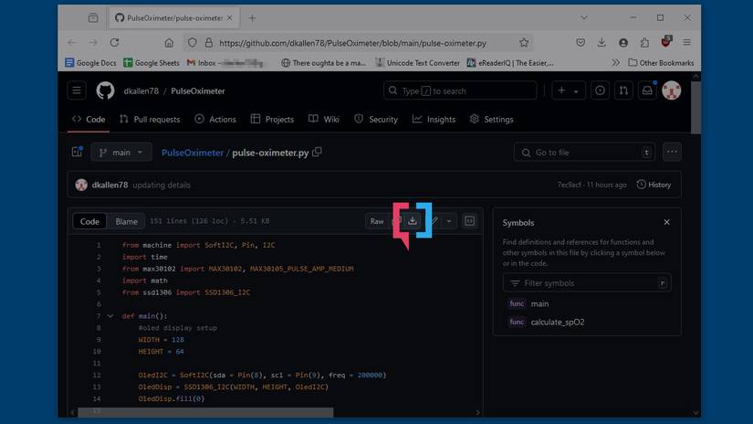Open a new browser tab
753x424 pixels.
coord(252,18)
